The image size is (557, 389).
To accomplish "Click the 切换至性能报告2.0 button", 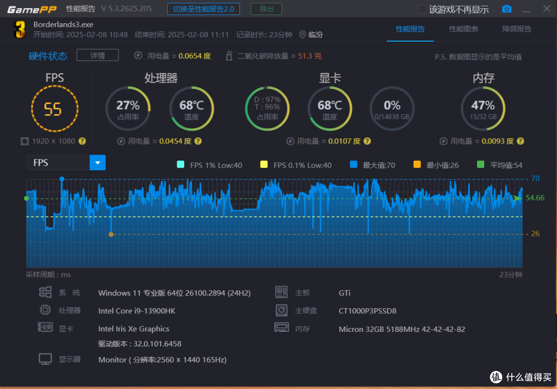I will click(x=203, y=9).
